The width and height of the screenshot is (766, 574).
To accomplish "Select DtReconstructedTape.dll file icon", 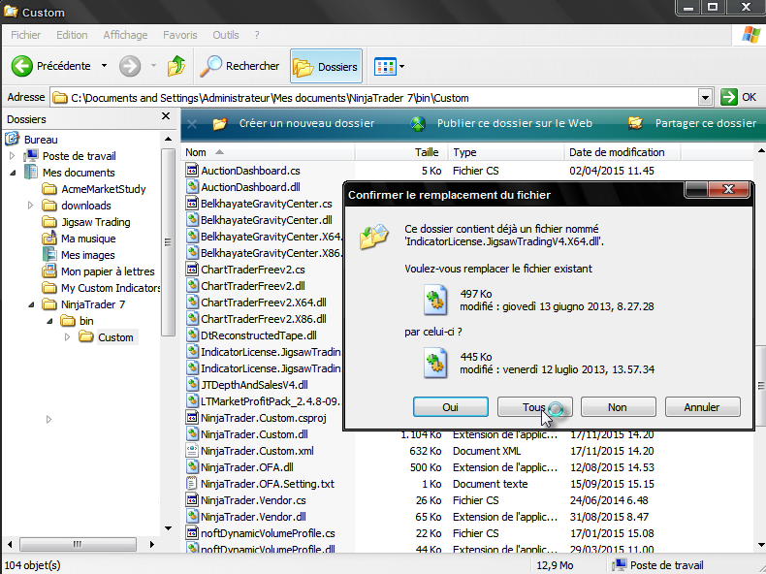I will click(192, 335).
